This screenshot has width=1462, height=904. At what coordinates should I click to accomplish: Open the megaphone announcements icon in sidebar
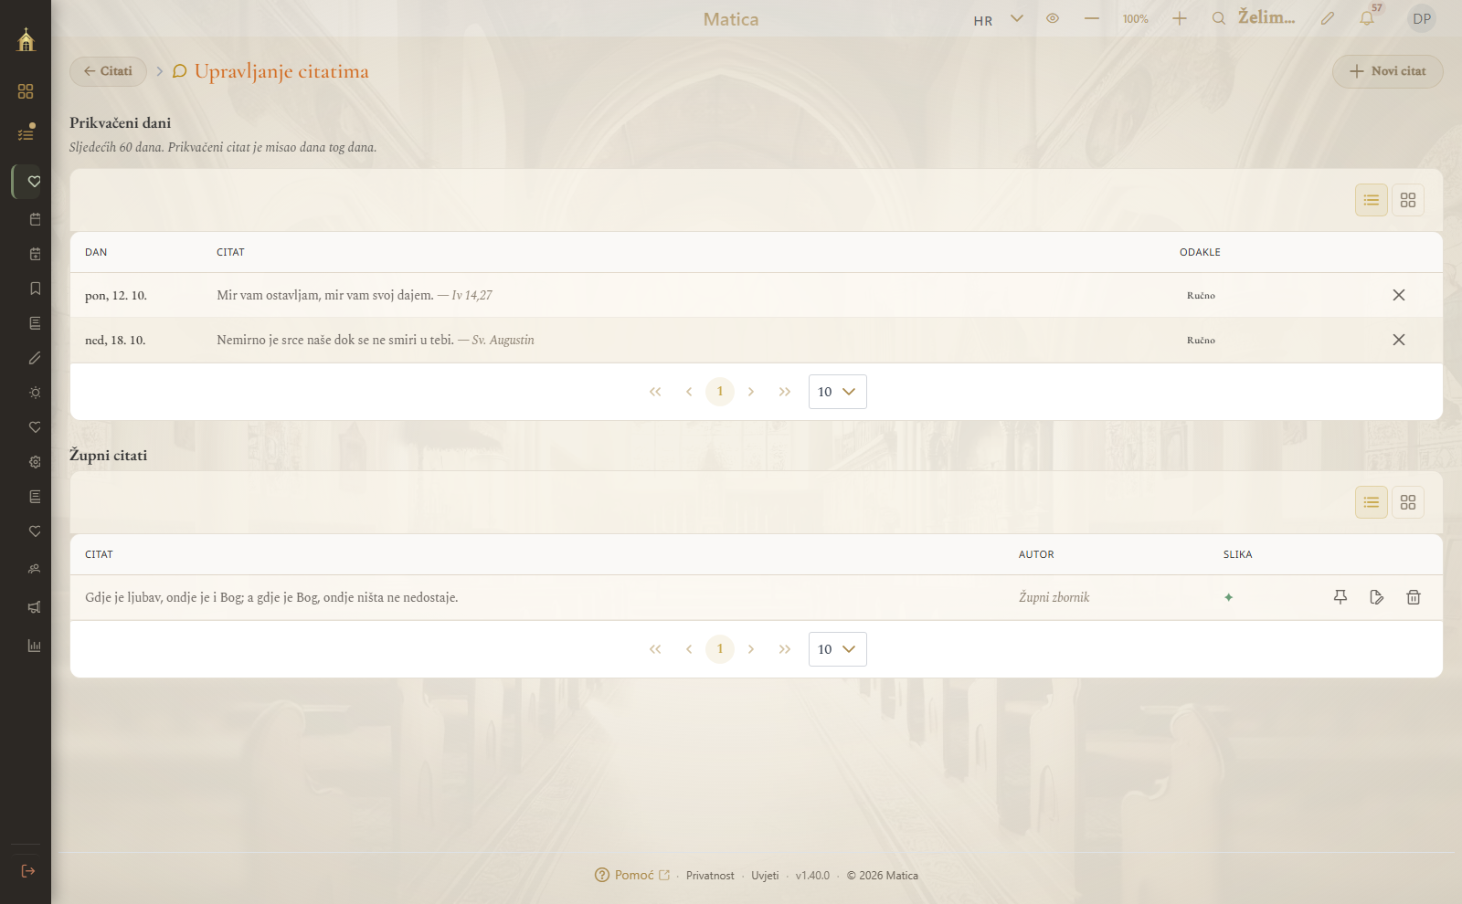[x=35, y=607]
